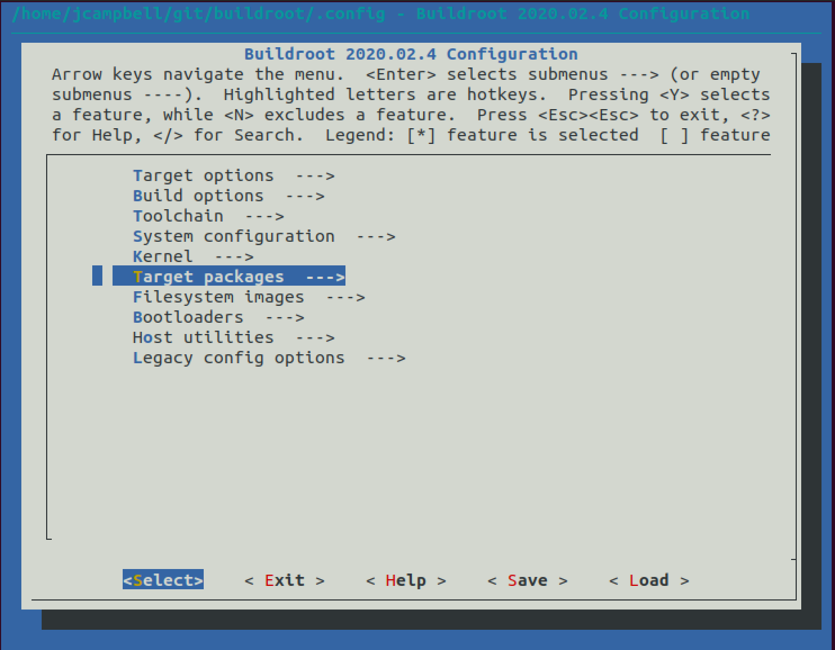Viewport: 835px width, 650px height.
Task: Open the Legacy config options submenu
Action: [x=269, y=358]
